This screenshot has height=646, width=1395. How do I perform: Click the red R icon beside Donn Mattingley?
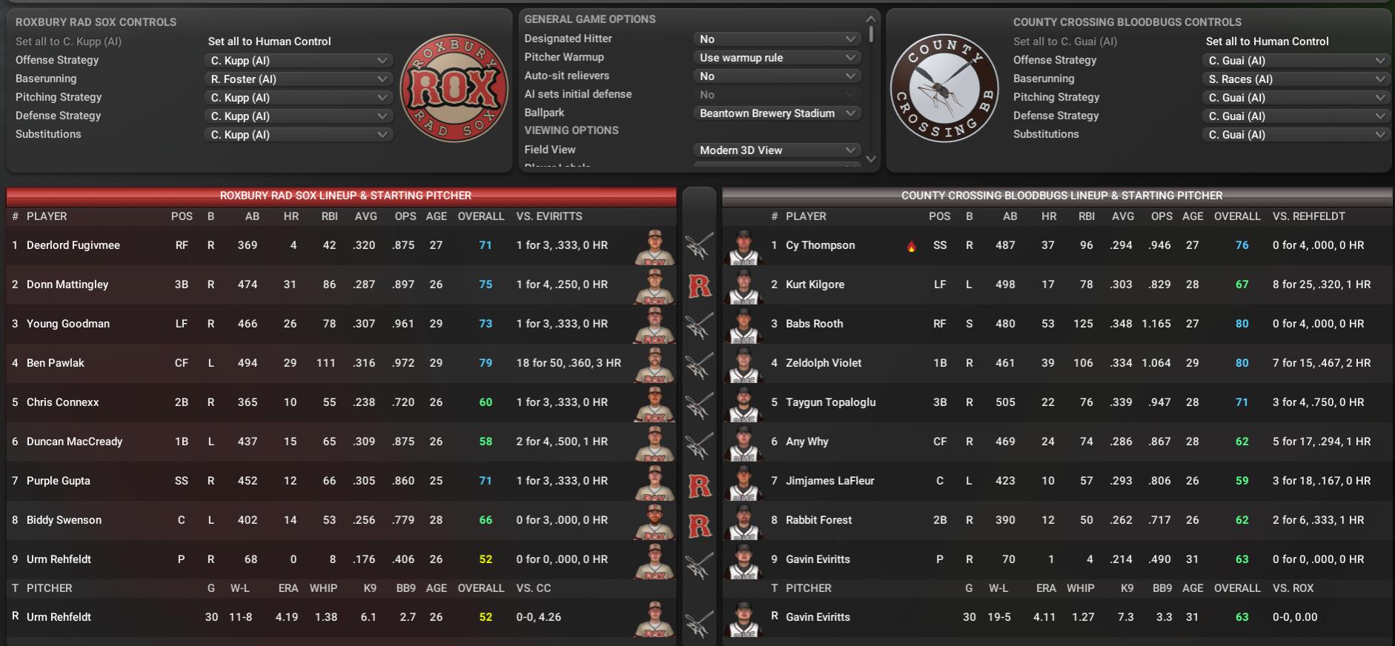[699, 285]
